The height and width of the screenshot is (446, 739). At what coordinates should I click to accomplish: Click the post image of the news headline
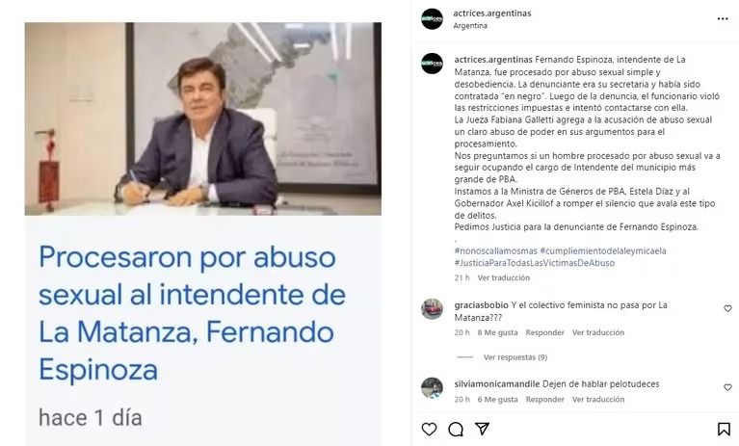(203, 234)
